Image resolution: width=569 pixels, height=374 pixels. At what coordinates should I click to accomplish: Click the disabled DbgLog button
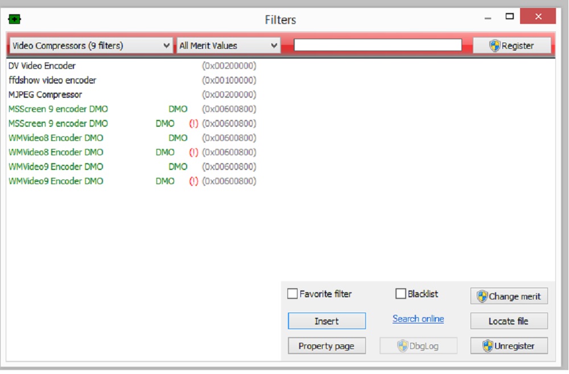tap(418, 346)
